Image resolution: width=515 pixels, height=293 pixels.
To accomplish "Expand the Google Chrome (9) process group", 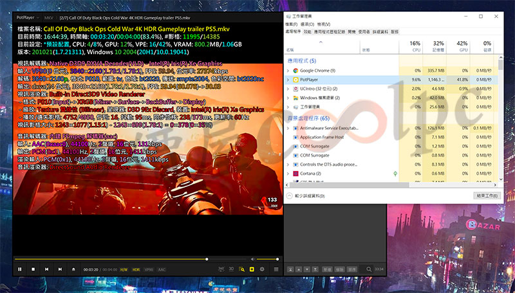I will point(288,71).
